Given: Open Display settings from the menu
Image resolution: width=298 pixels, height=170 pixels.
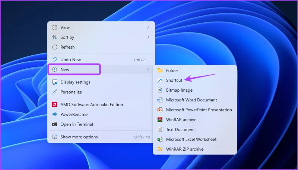Looking at the screenshot, I should (x=101, y=82).
